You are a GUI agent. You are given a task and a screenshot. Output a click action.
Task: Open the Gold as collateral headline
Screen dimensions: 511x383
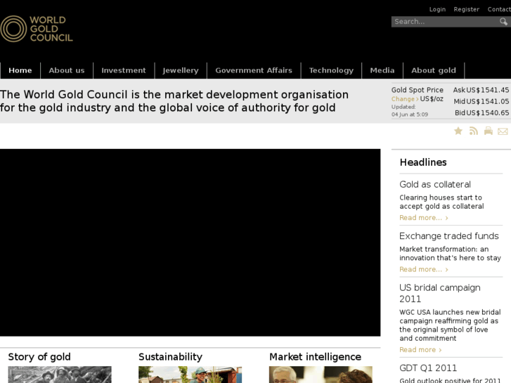click(x=435, y=185)
